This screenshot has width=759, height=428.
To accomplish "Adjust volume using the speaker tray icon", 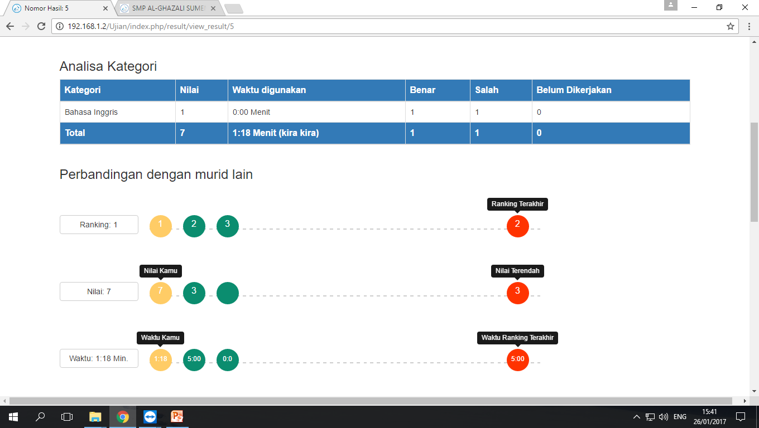I will click(x=664, y=416).
